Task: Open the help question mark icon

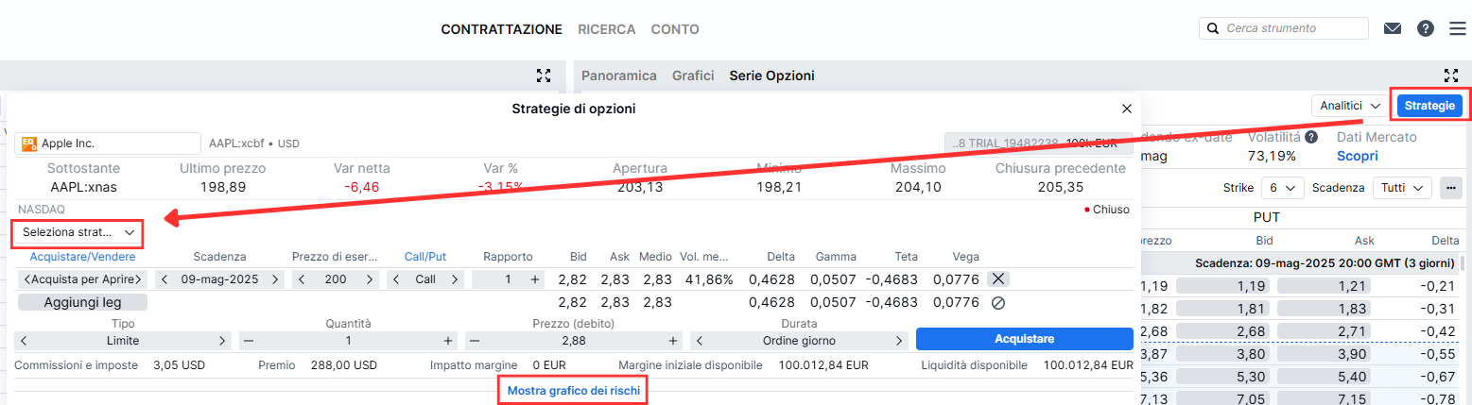Action: [x=1426, y=28]
